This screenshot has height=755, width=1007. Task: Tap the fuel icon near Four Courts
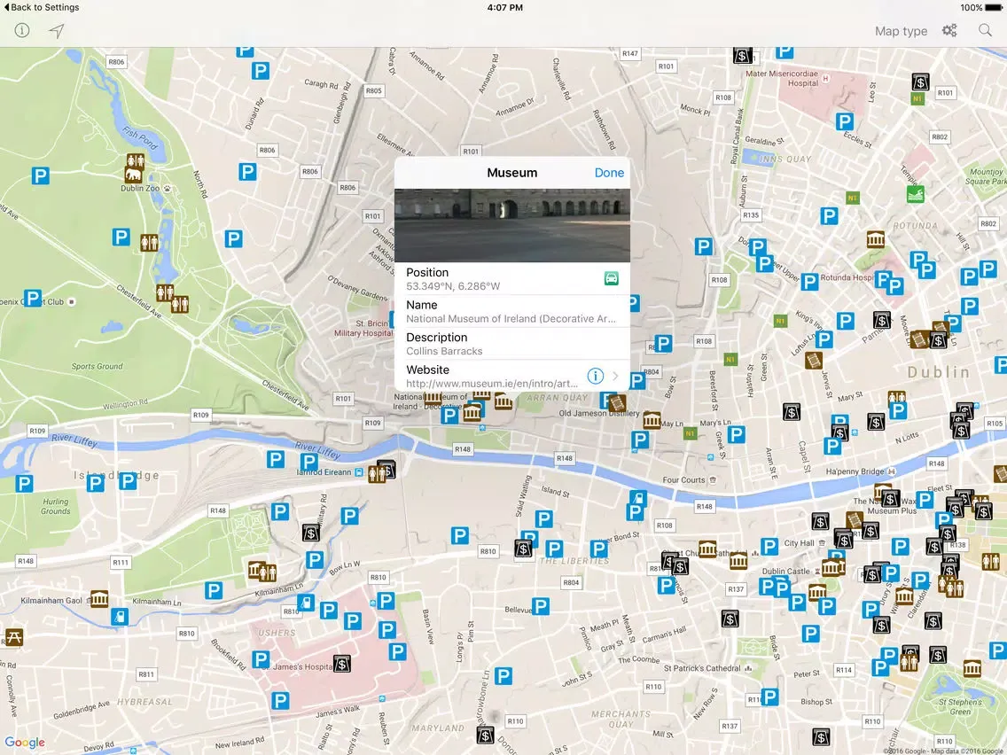(x=637, y=497)
